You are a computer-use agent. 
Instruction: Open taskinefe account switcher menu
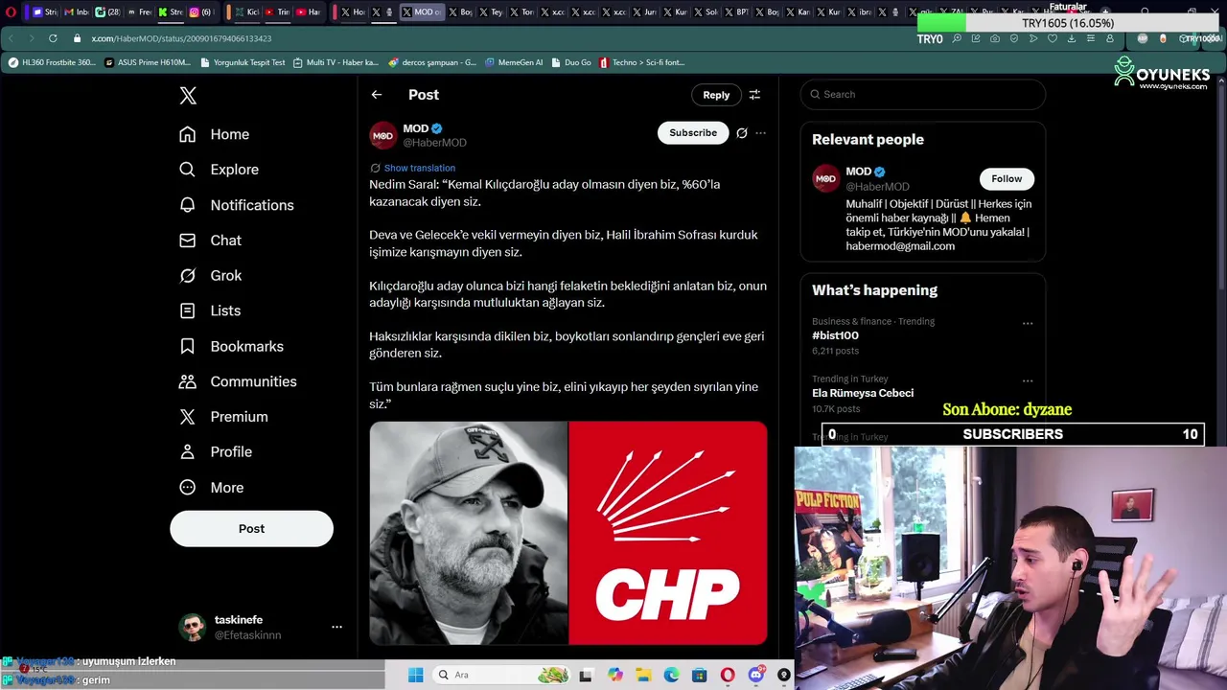pyautogui.click(x=336, y=627)
